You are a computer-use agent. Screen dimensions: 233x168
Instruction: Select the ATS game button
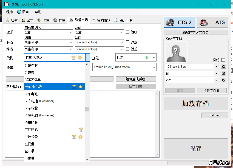click(x=212, y=22)
